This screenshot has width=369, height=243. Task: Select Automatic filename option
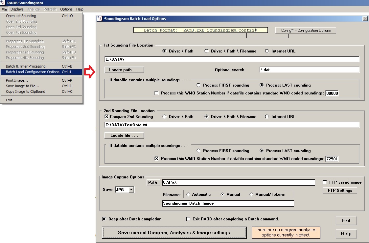pyautogui.click(x=188, y=194)
